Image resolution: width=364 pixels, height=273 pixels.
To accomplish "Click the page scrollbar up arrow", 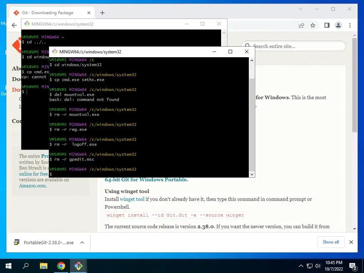I will 354,36.
